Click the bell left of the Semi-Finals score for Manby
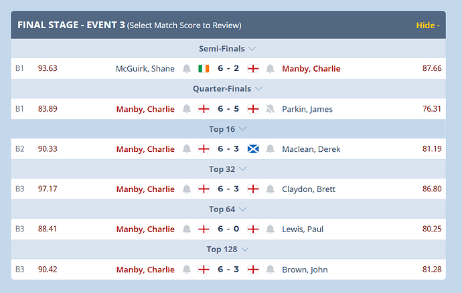This screenshot has width=462, height=293. click(x=271, y=69)
